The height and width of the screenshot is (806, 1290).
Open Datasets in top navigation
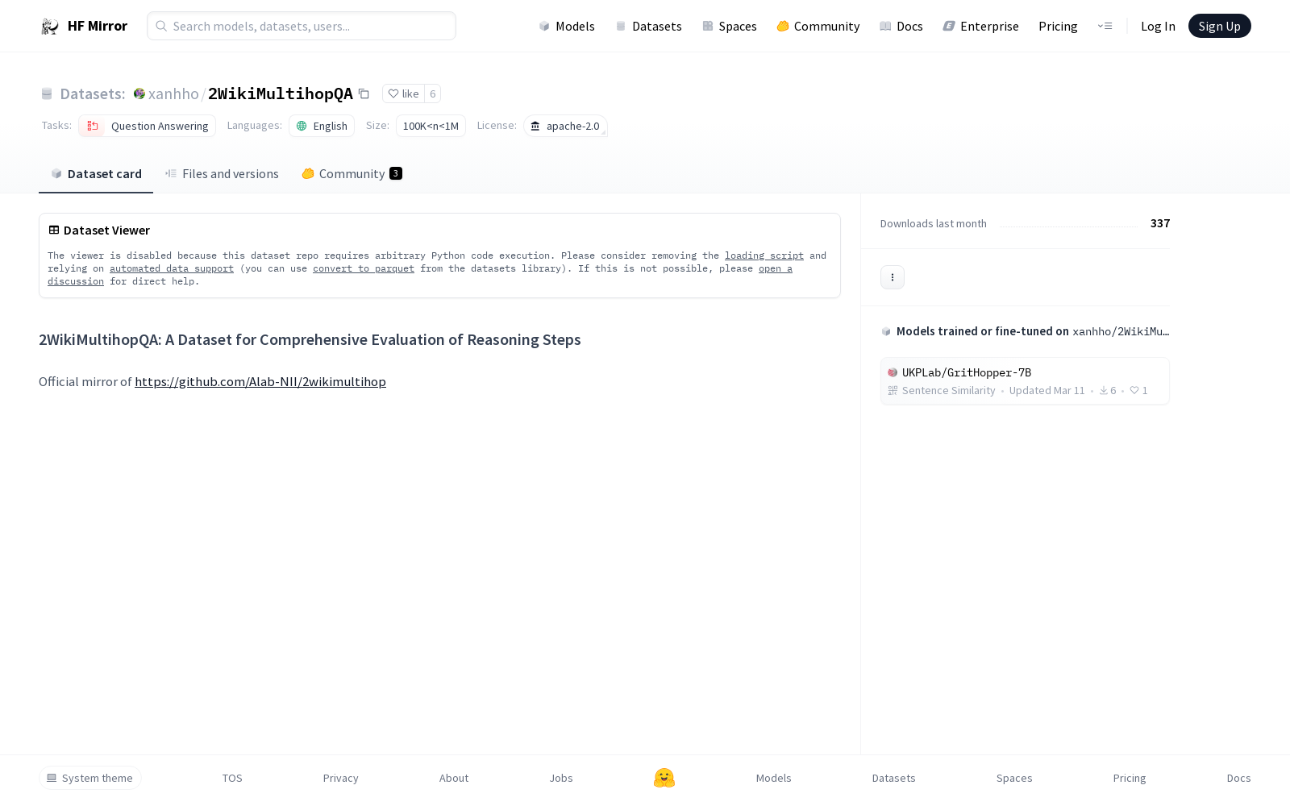point(648,26)
